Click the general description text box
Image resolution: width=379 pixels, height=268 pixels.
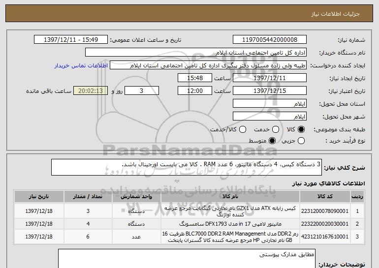coord(187,167)
